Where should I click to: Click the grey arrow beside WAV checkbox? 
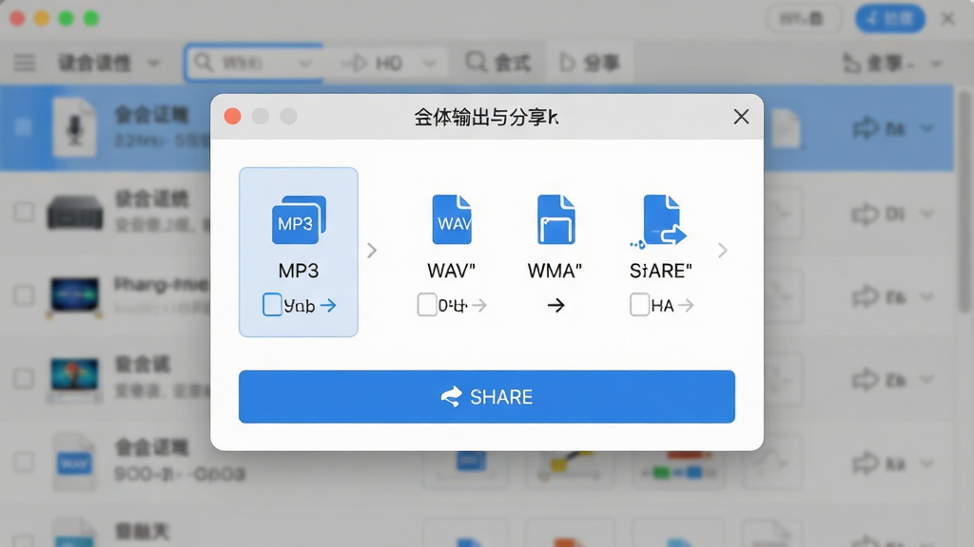(x=479, y=305)
